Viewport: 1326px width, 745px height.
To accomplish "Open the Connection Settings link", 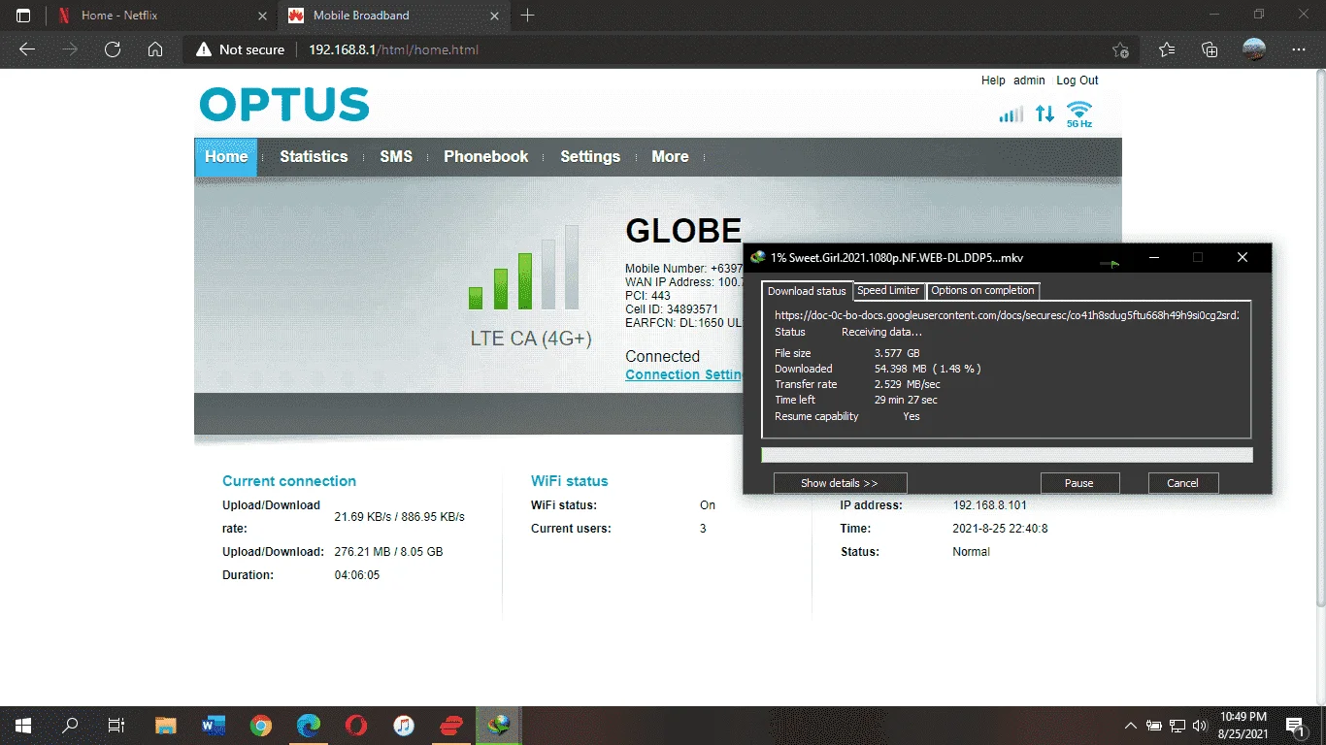I will pos(684,374).
